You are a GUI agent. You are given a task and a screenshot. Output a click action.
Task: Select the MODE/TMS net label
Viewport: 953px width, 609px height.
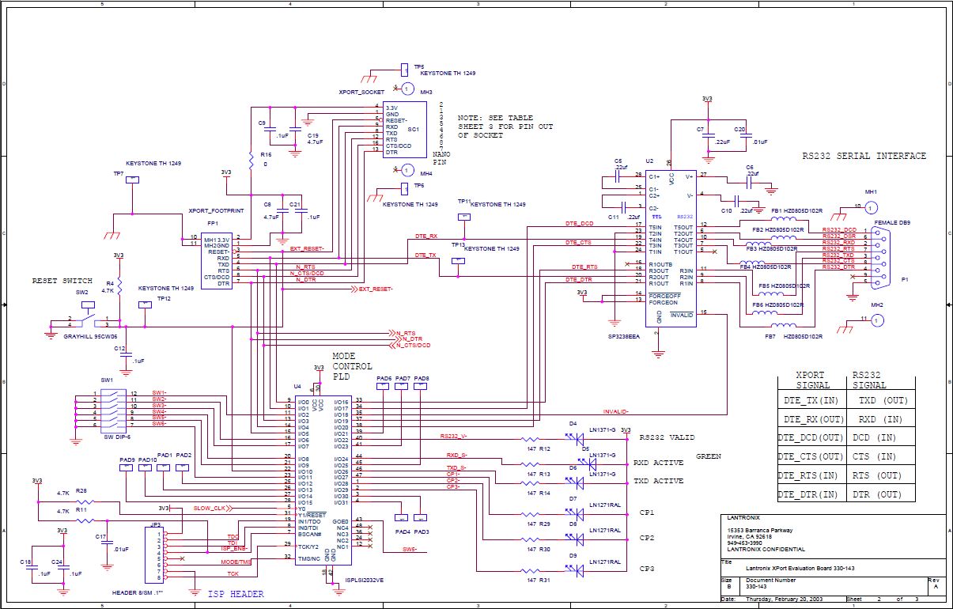pyautogui.click(x=236, y=561)
